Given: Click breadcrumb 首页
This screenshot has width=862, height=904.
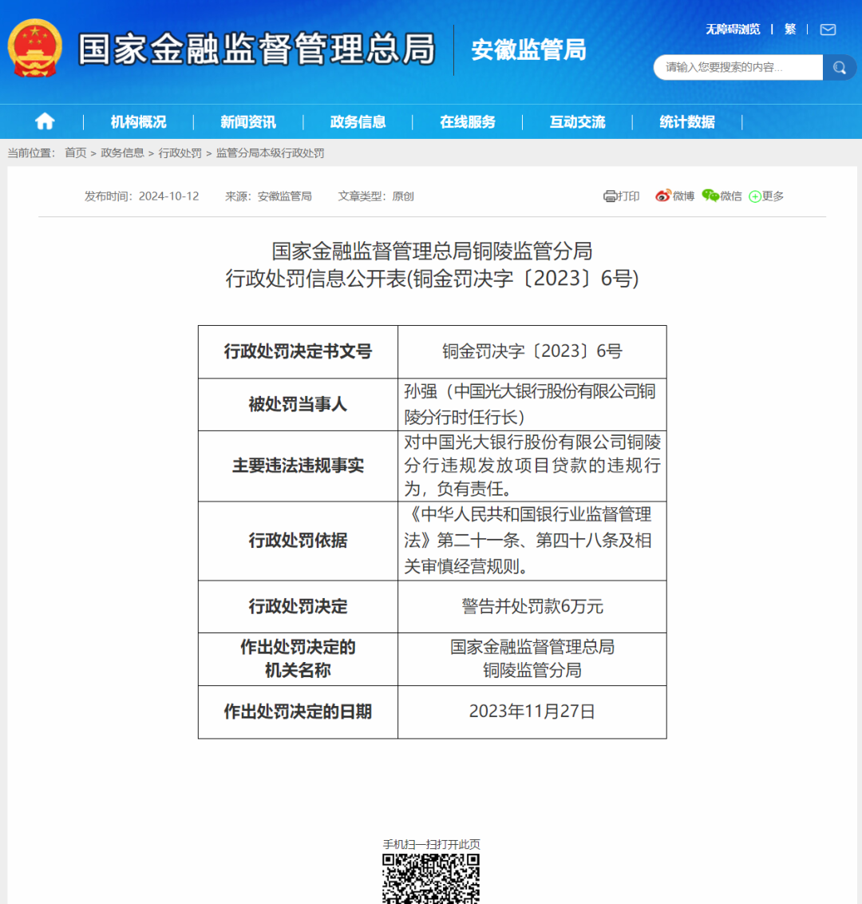Looking at the screenshot, I should coord(76,153).
